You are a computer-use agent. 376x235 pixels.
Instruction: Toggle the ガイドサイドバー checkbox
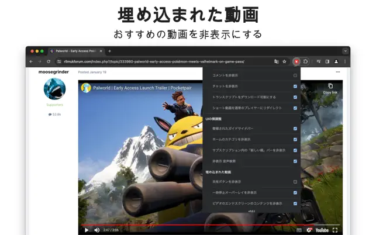[x=295, y=129]
